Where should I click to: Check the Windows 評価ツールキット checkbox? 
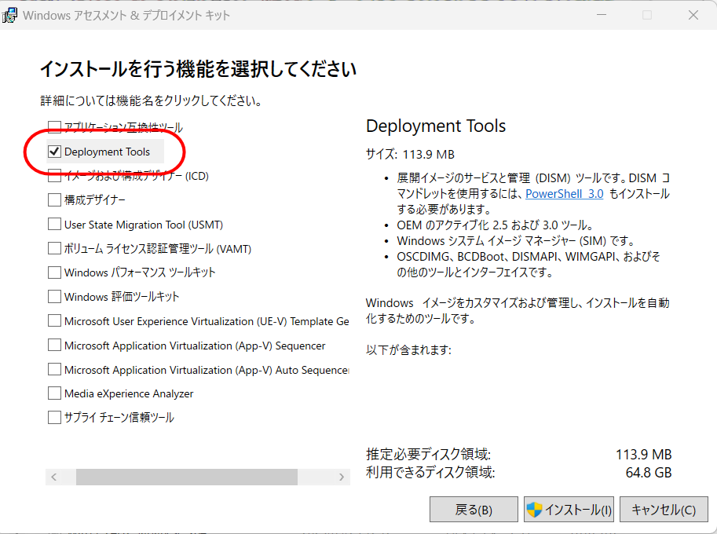[54, 297]
